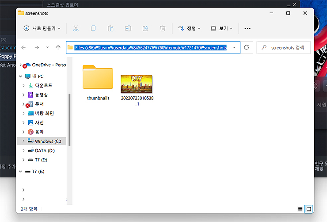Close the screenshots Explorer window
Image resolution: width=327 pixels, height=222 pixels.
point(305,13)
